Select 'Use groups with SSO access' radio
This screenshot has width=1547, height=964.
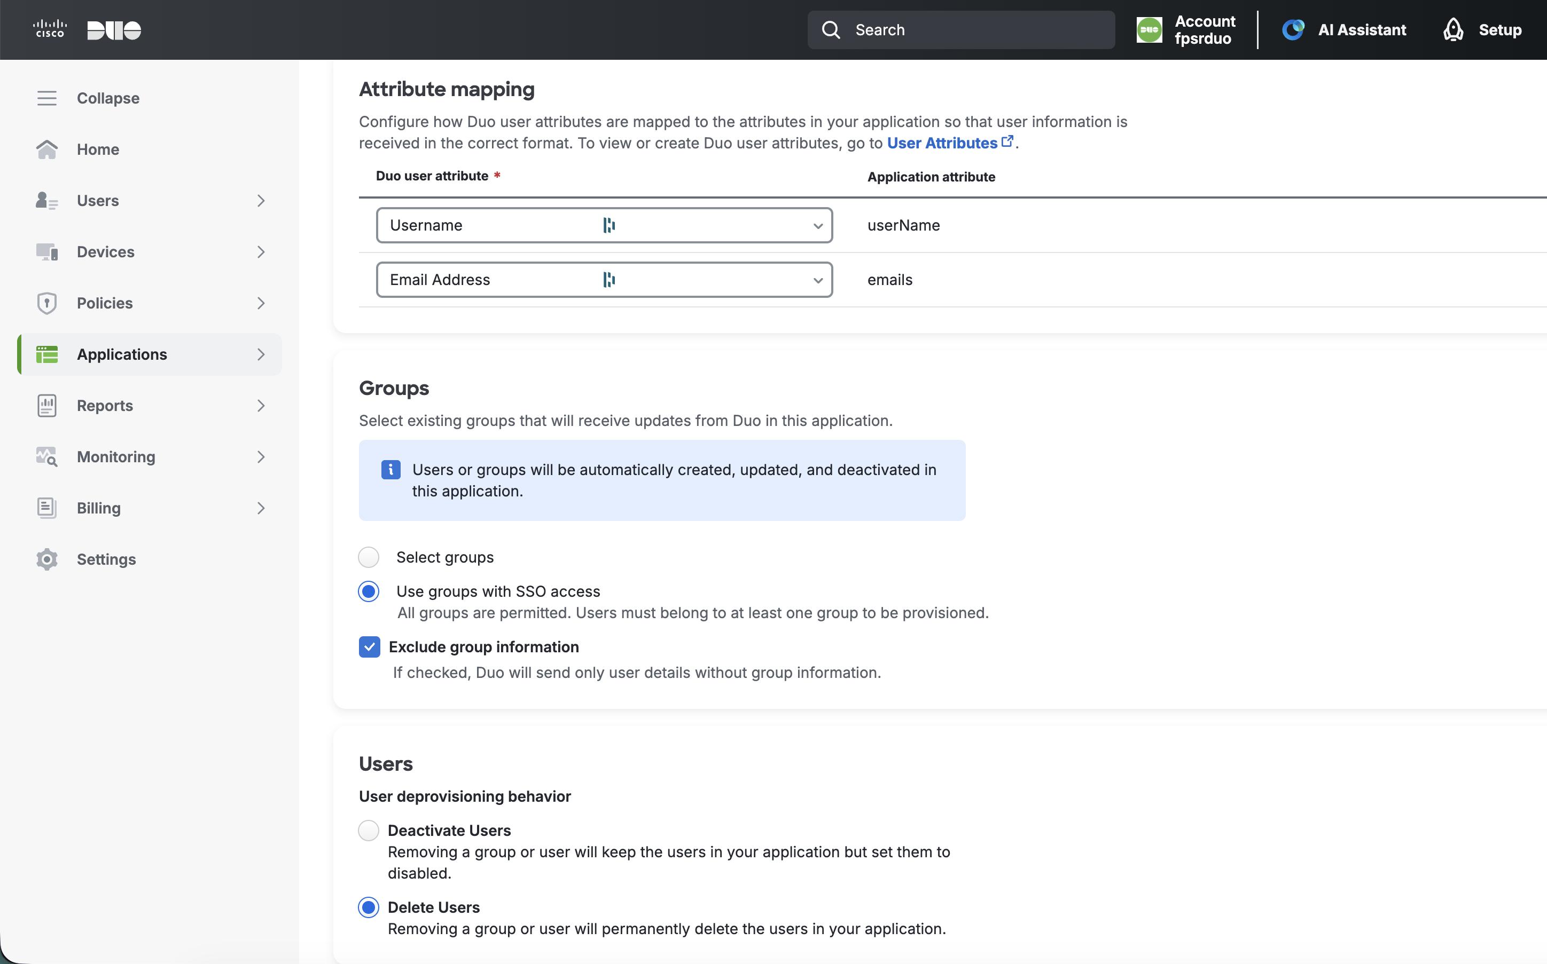point(369,591)
